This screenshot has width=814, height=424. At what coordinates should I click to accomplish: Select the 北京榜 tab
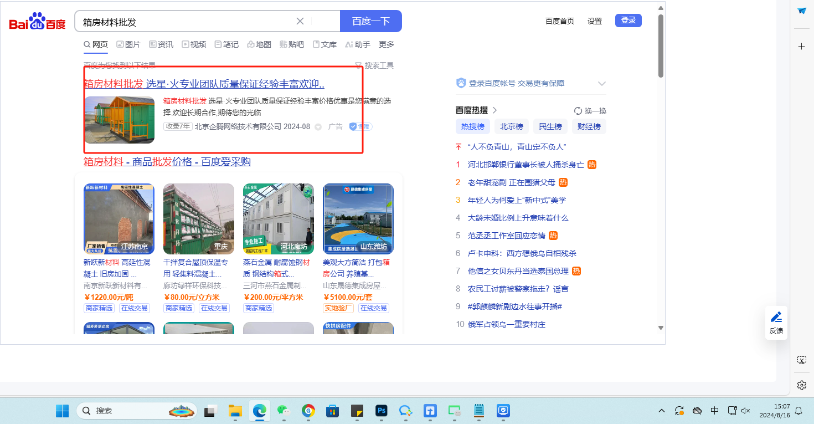pos(511,126)
